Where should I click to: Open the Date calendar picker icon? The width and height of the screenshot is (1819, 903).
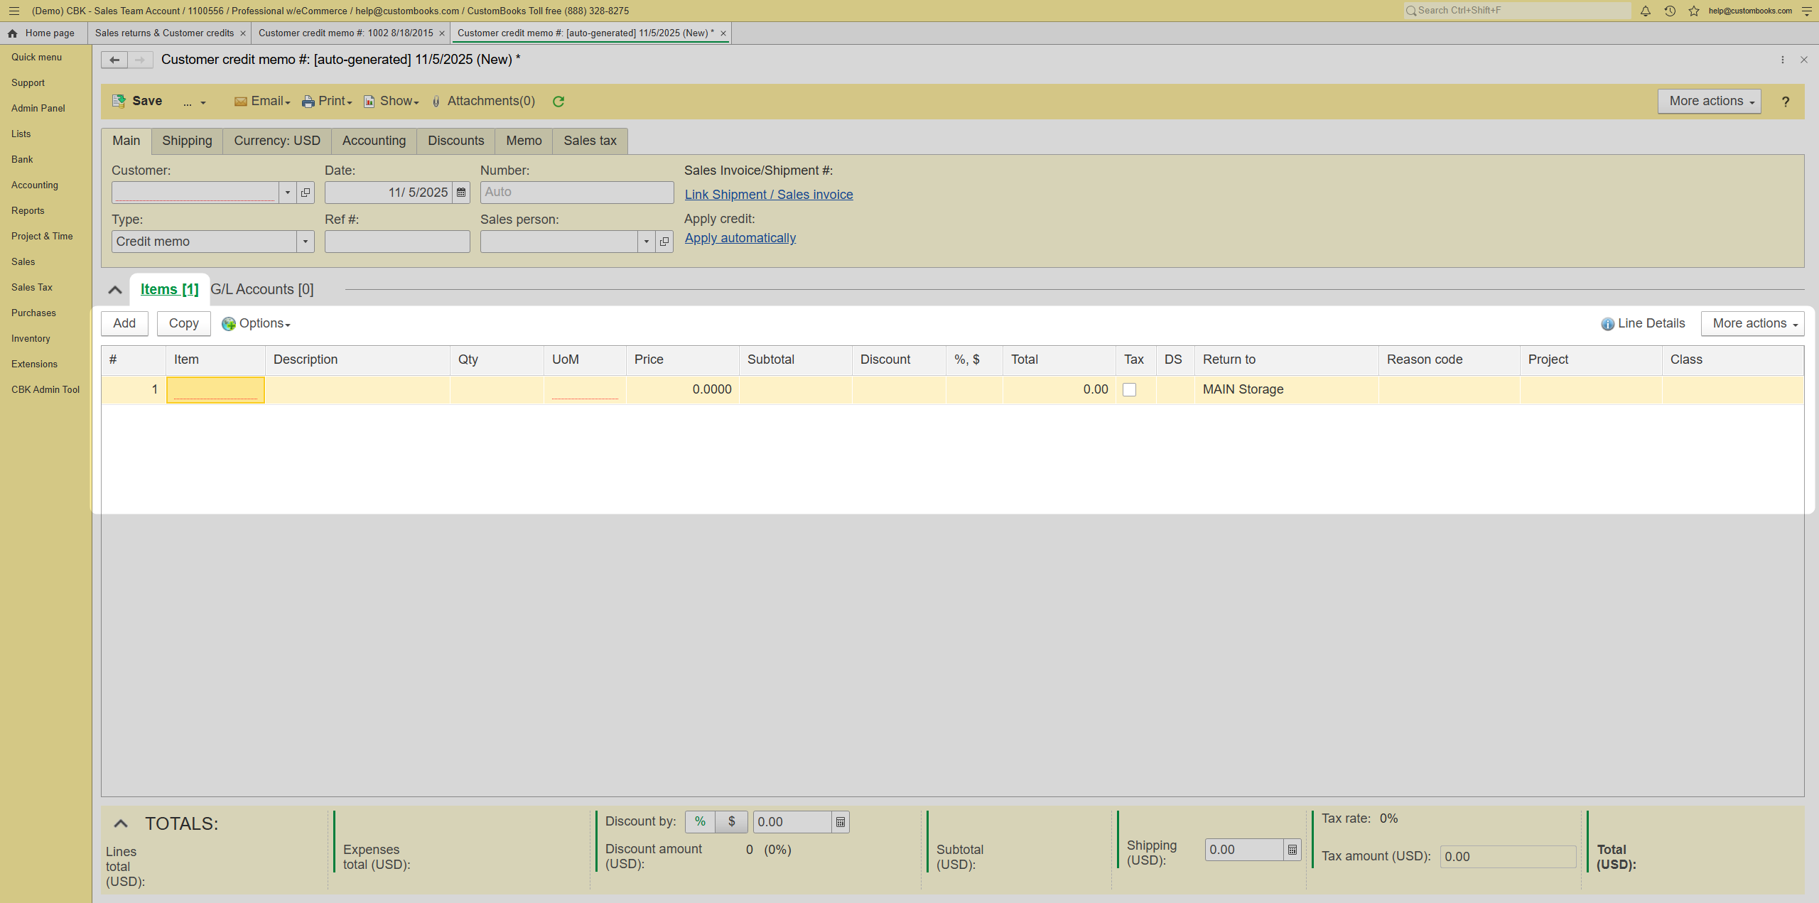461,193
